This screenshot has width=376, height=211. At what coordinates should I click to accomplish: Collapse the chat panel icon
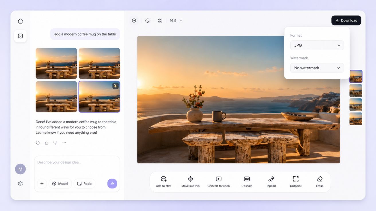coord(134,20)
